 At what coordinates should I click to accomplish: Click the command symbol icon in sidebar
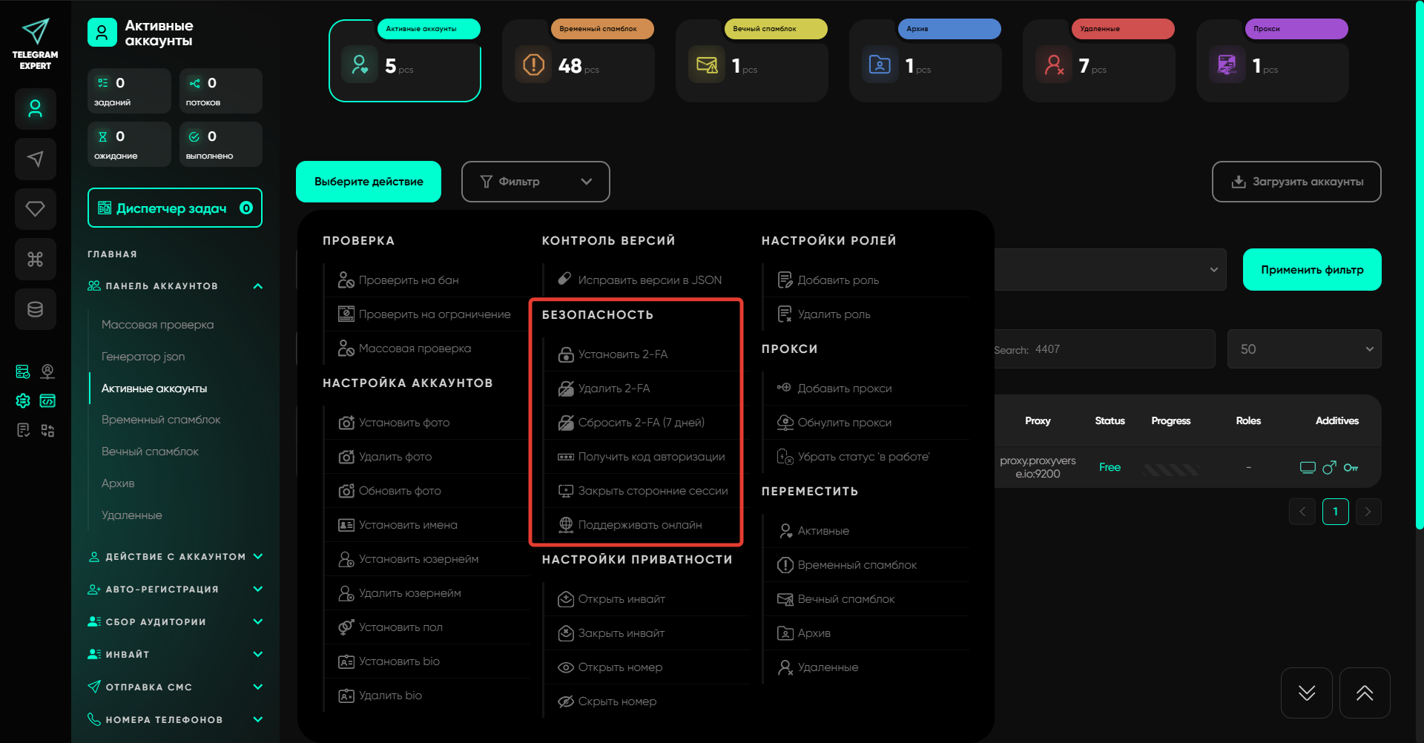click(x=35, y=259)
